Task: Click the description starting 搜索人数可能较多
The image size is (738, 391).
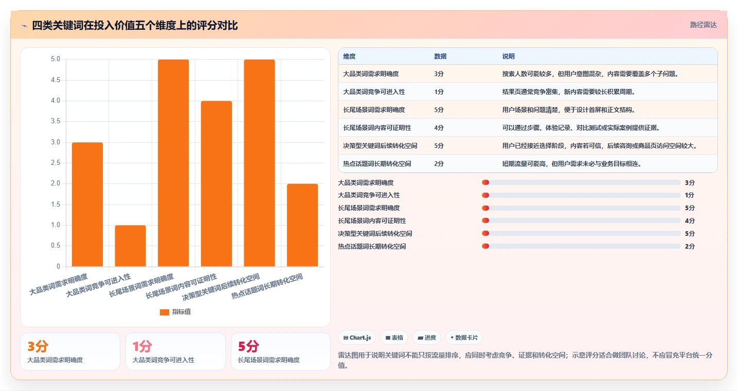Action: tap(590, 73)
